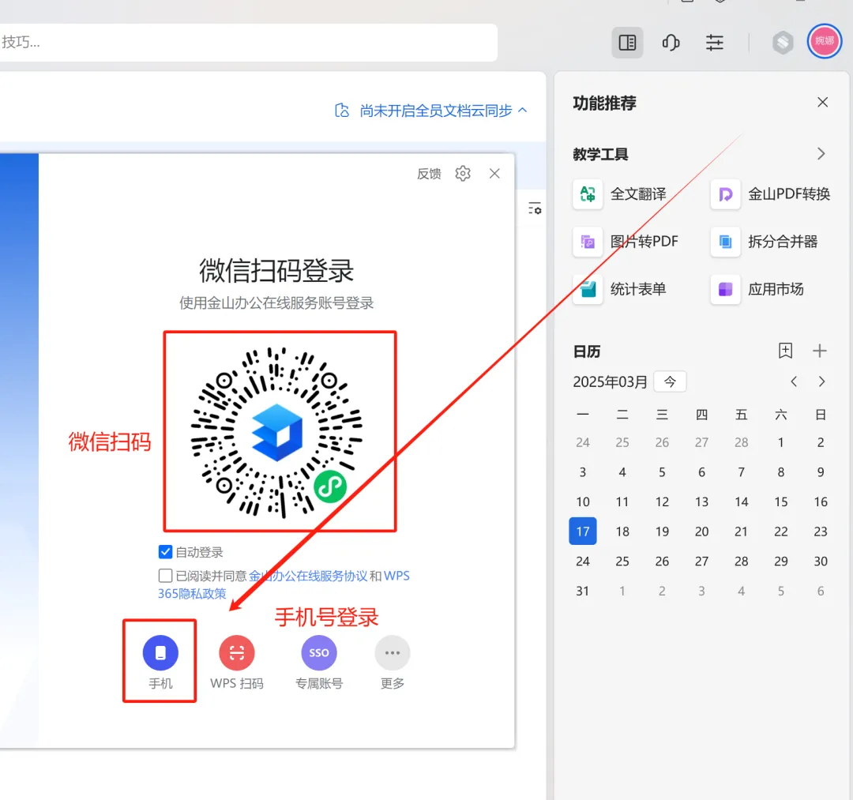Viewport: 853px width, 800px height.
Task: Open 365隐私政策 link
Action: pyautogui.click(x=191, y=593)
